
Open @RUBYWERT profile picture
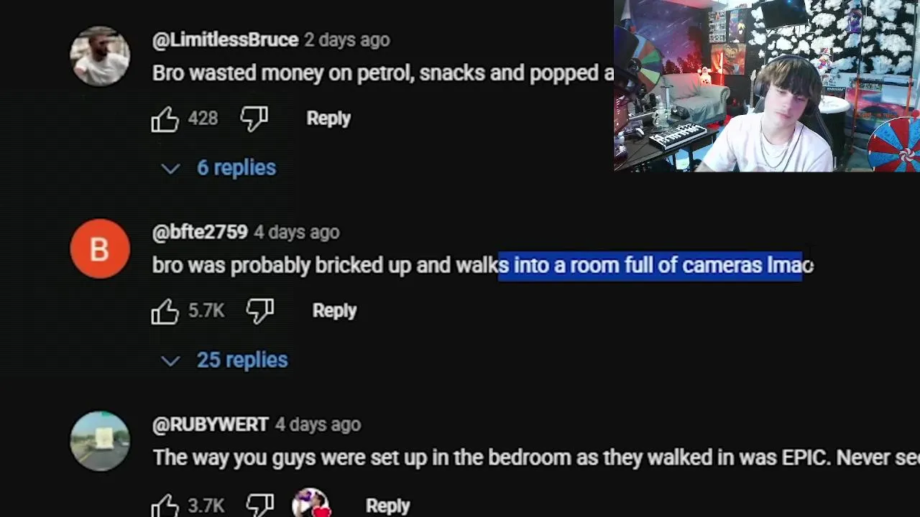tap(100, 441)
